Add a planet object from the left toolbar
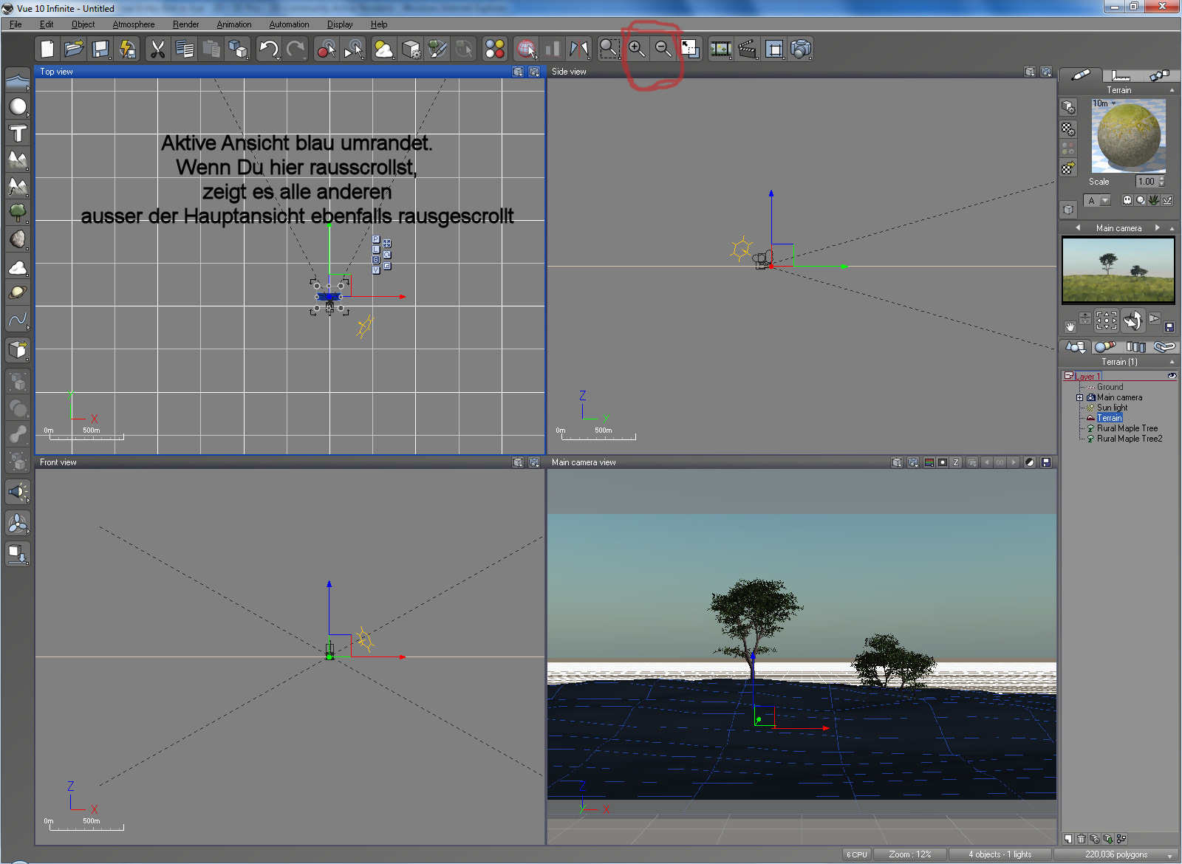The image size is (1182, 864). click(18, 293)
